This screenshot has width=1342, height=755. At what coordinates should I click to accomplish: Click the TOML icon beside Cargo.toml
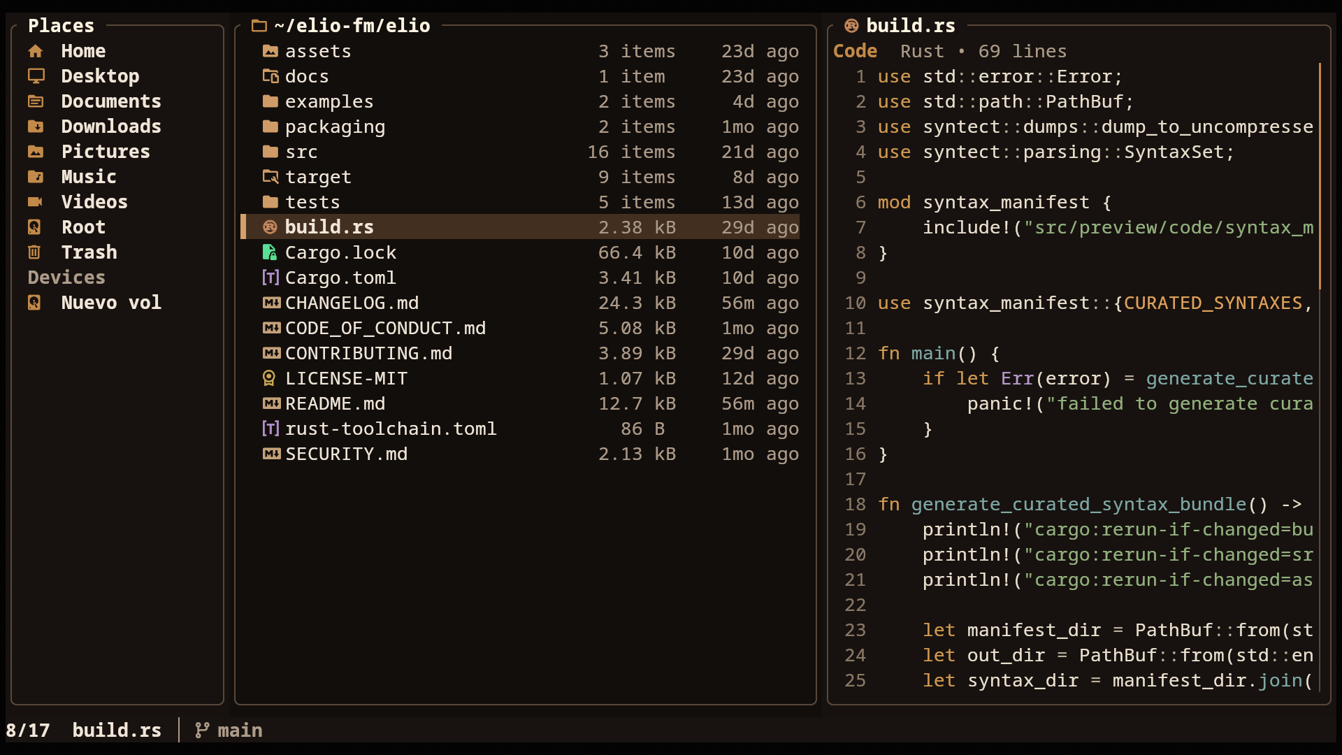tap(270, 278)
